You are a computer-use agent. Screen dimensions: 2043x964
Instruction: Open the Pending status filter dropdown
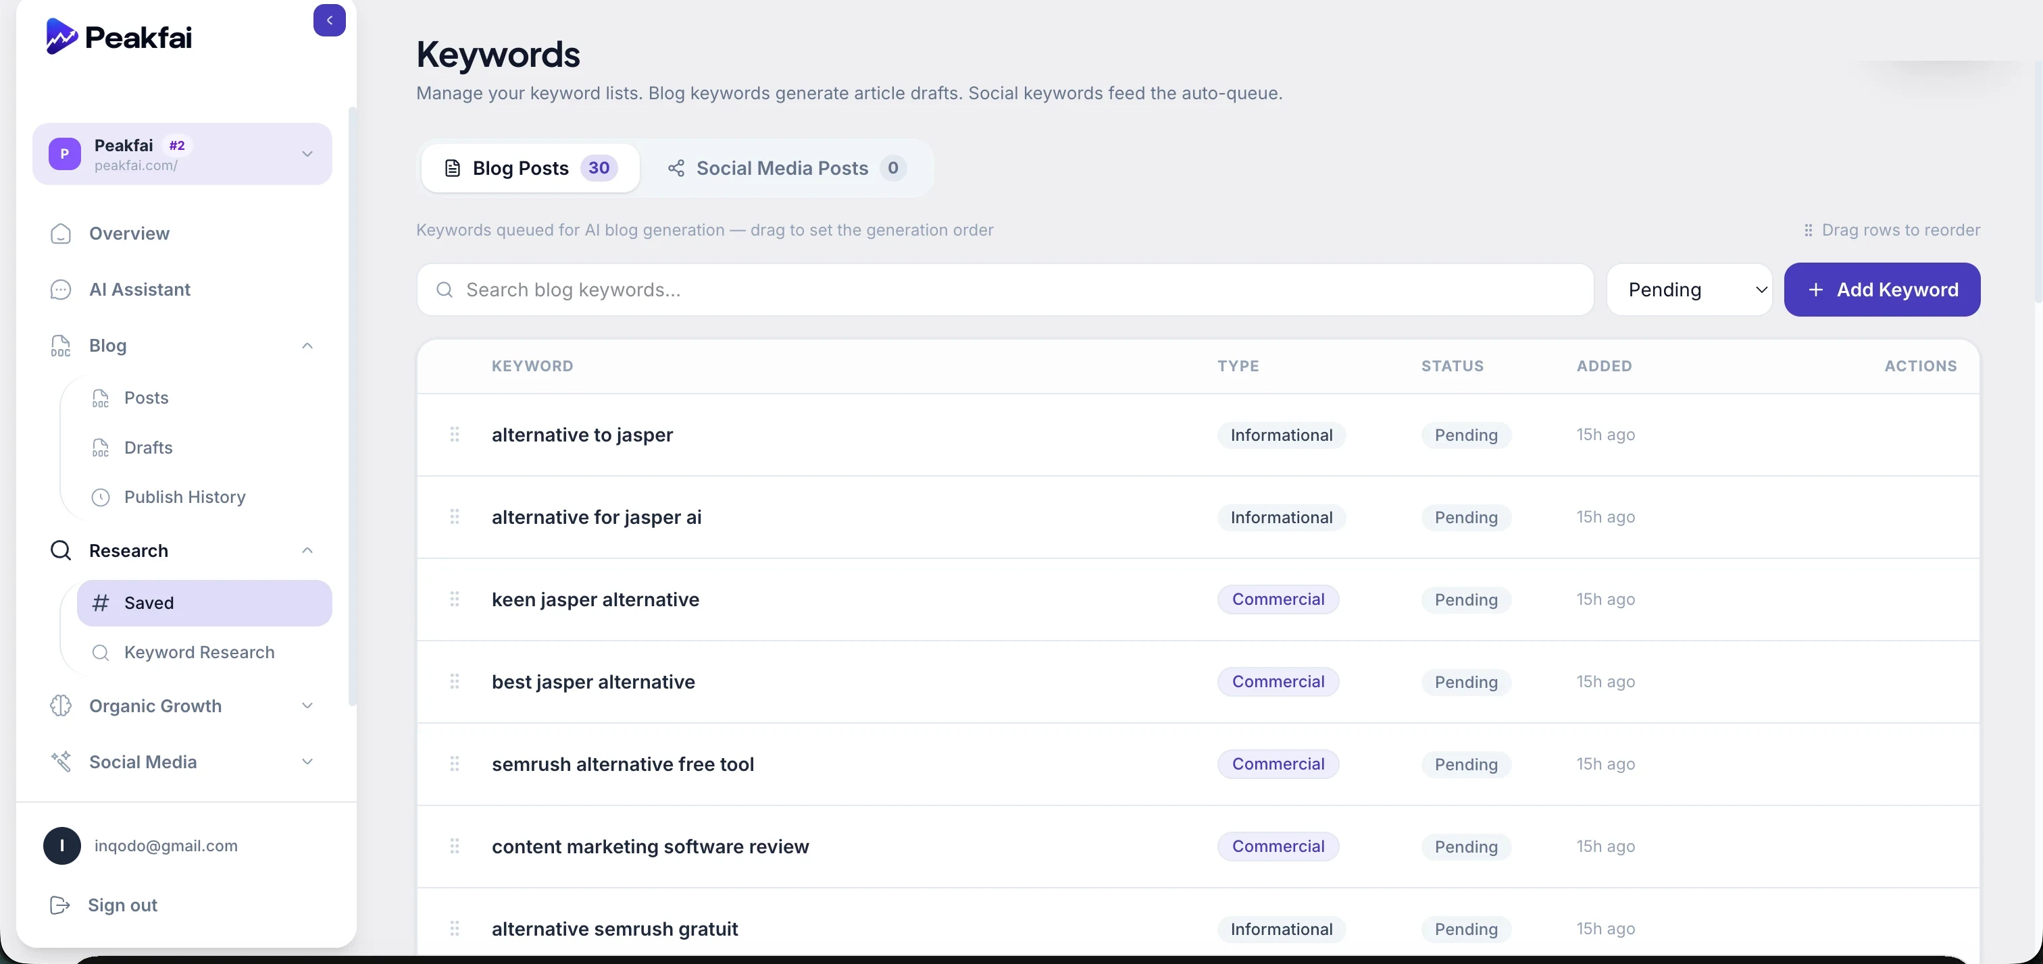[x=1689, y=290]
